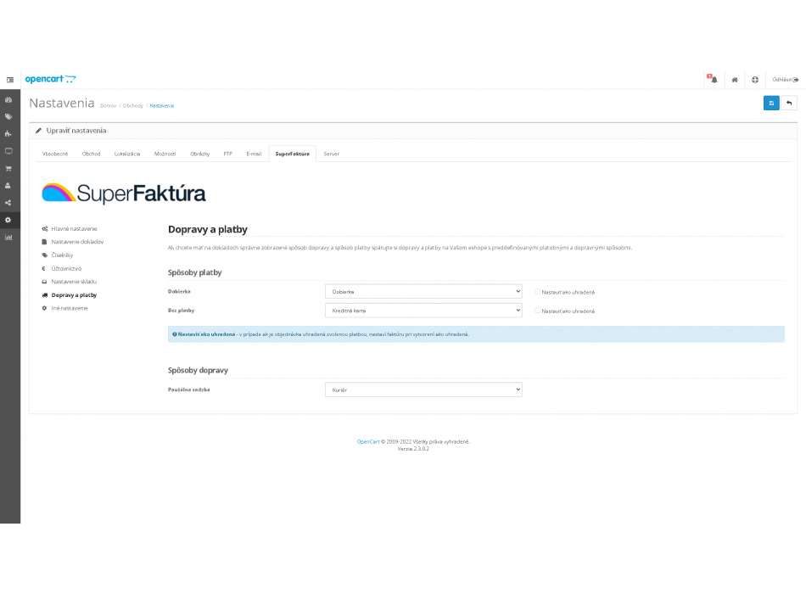This screenshot has width=806, height=594.
Task: Go to storefront via the home icon
Action: (735, 80)
